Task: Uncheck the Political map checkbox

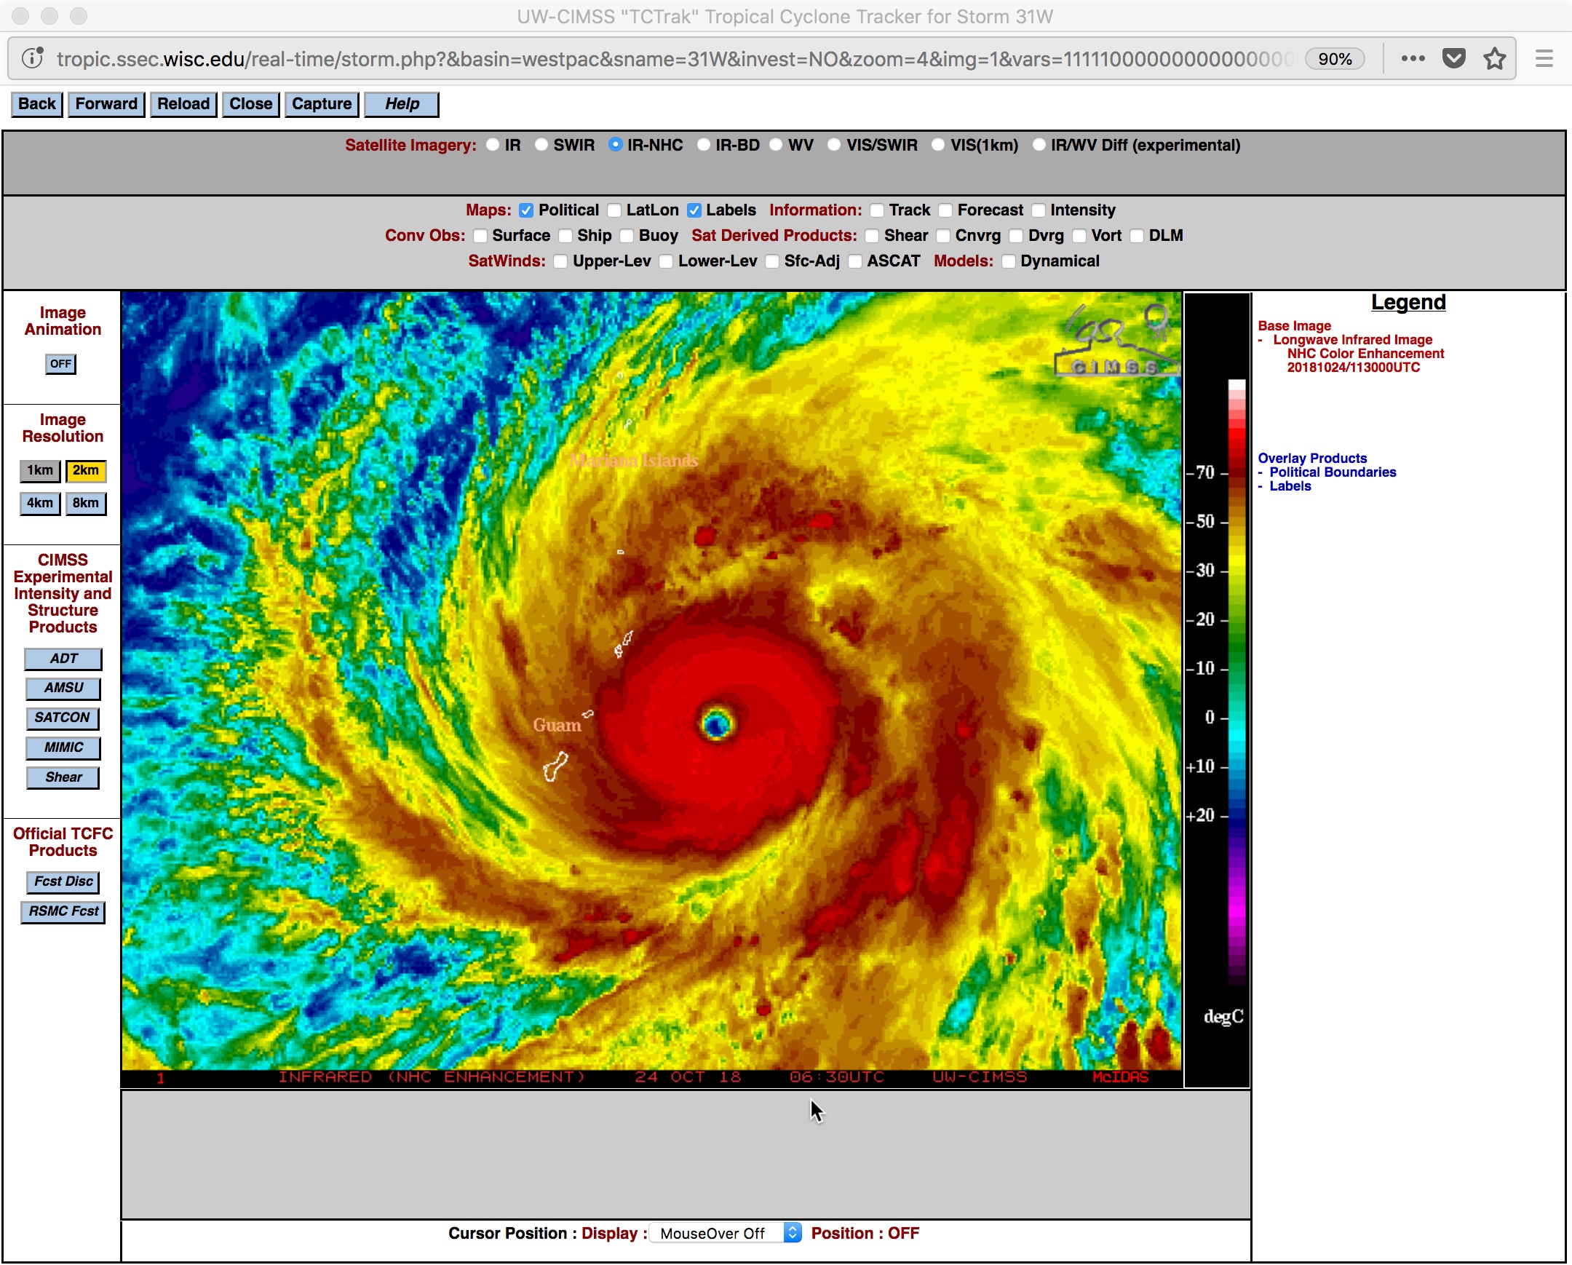Action: point(526,210)
